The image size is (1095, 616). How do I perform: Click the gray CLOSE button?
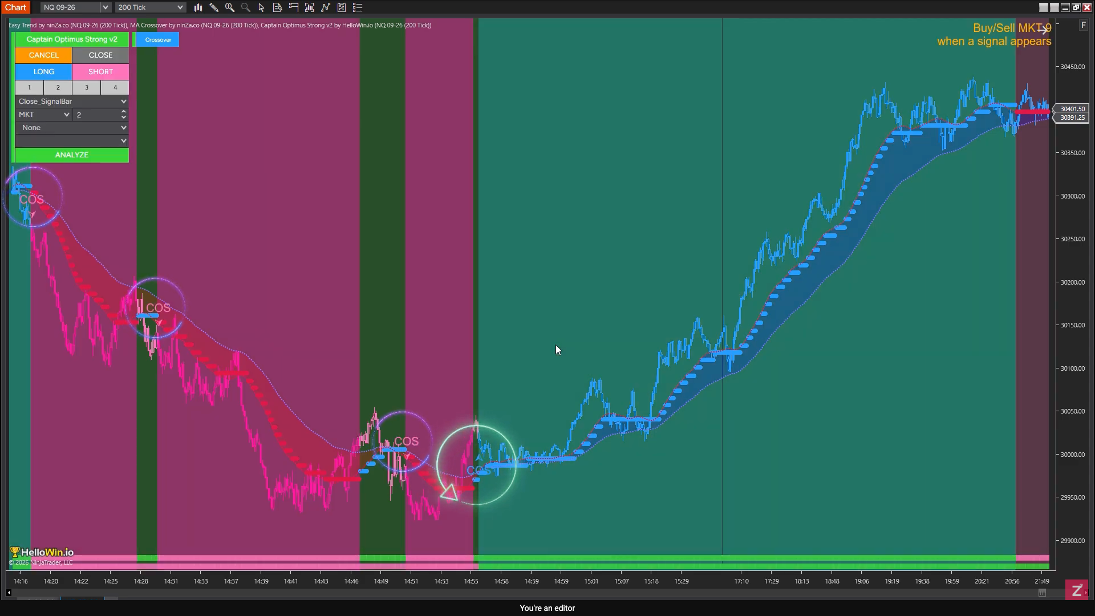100,55
